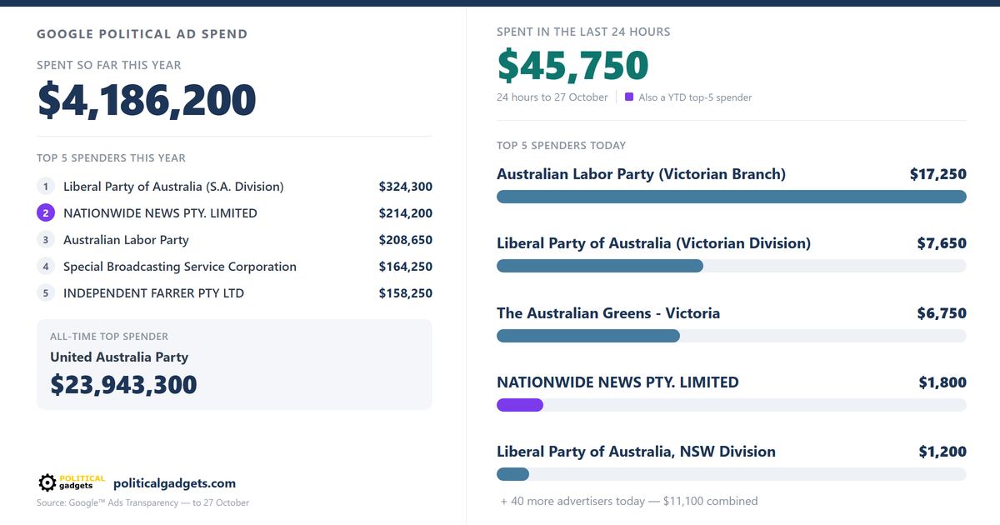This screenshot has width=1000, height=525.
Task: Click the Liberal Party Victorian Division spend bar
Action: pyautogui.click(x=600, y=266)
